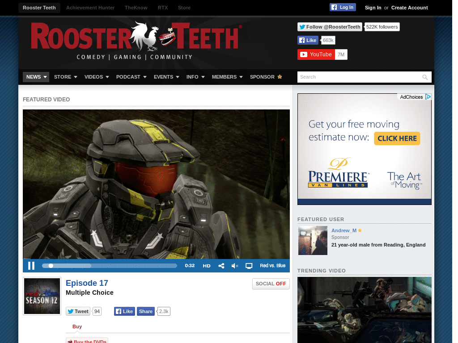Click the Facebook Share button
Viewport: 458px width, 343px height.
pyautogui.click(x=146, y=311)
